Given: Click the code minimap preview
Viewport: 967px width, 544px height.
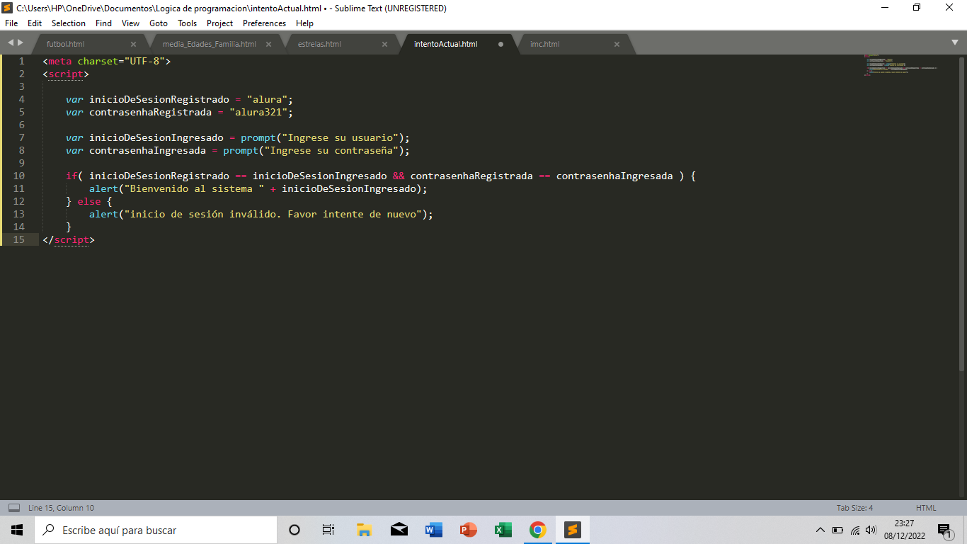Looking at the screenshot, I should (900, 65).
